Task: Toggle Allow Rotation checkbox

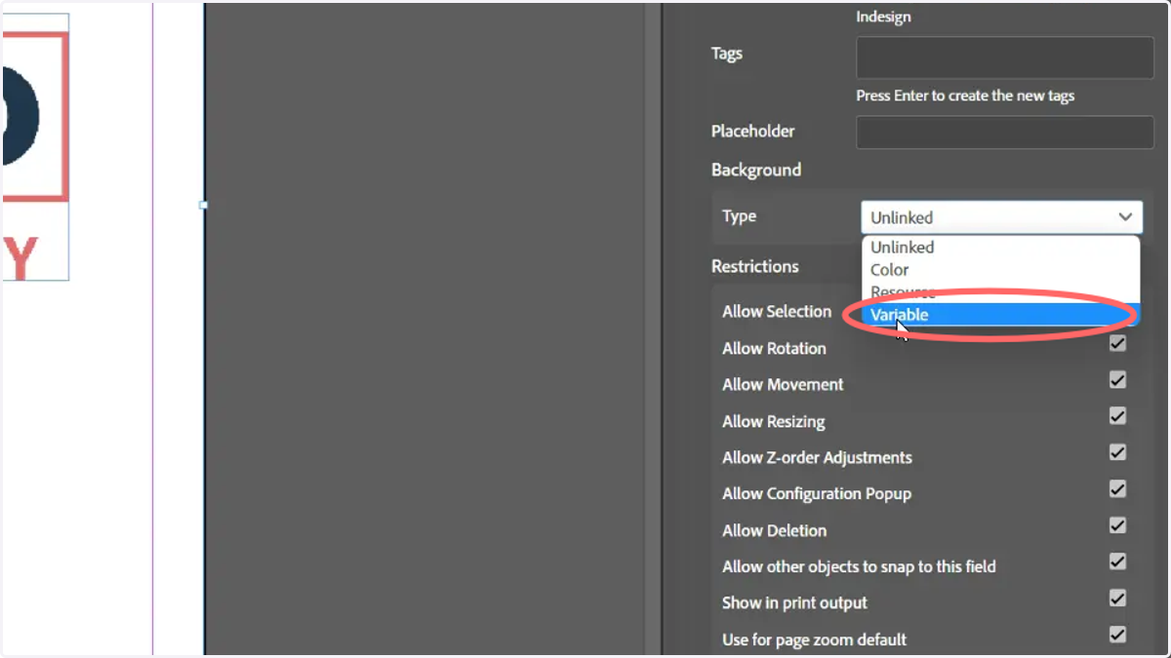Action: (1117, 343)
